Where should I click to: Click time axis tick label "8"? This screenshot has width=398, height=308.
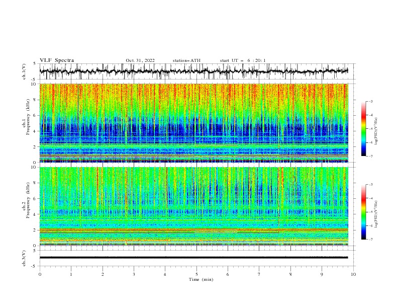click(x=290, y=274)
